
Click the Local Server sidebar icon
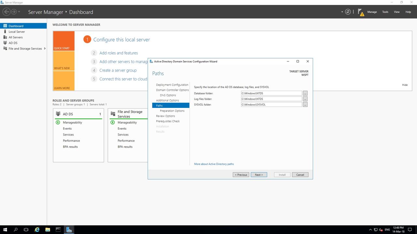pyautogui.click(x=5, y=32)
